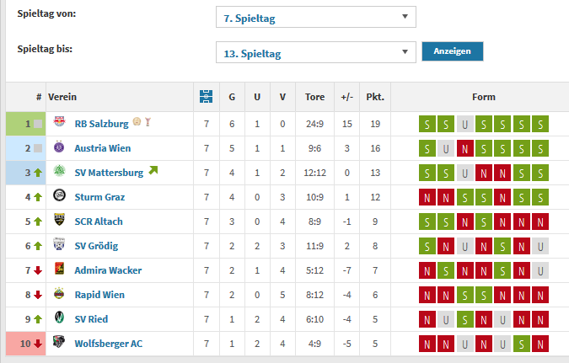Image resolution: width=569 pixels, height=363 pixels.
Task: Click the arrow on the 13. Spieltag selector
Action: (x=405, y=52)
